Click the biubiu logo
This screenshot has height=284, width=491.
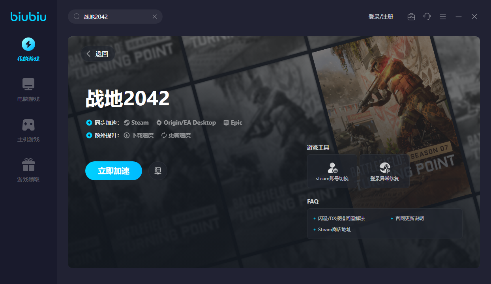point(28,17)
